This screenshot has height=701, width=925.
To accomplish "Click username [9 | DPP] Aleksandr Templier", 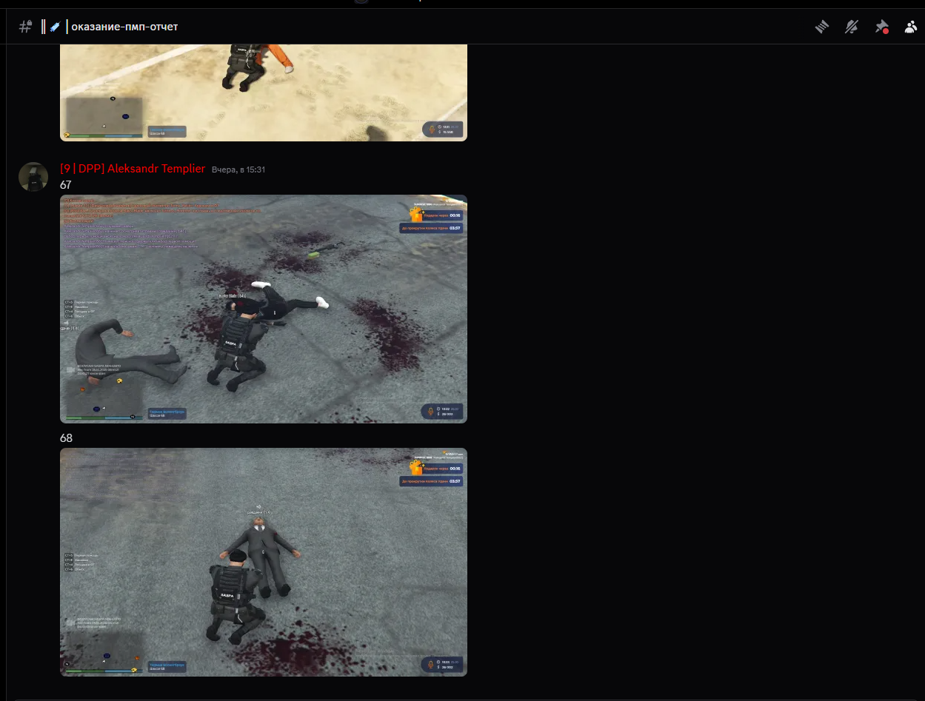I will tap(133, 169).
